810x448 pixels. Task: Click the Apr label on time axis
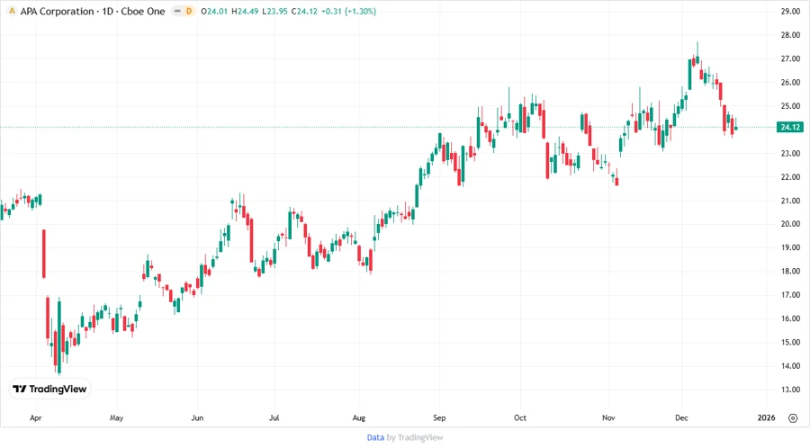tap(36, 418)
